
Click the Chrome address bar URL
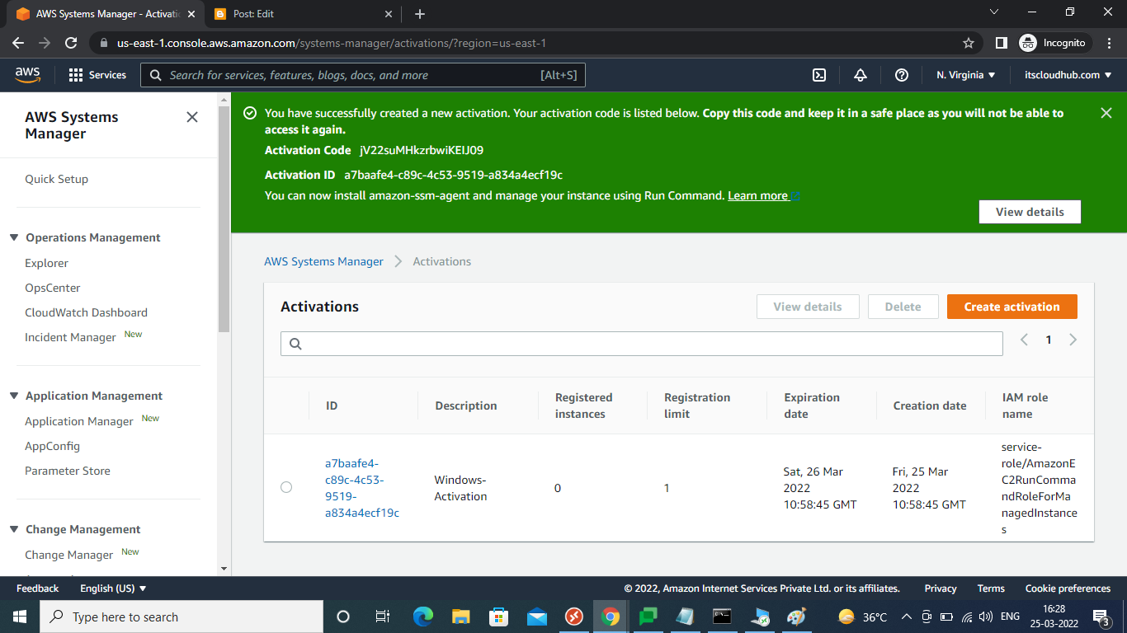(332, 43)
